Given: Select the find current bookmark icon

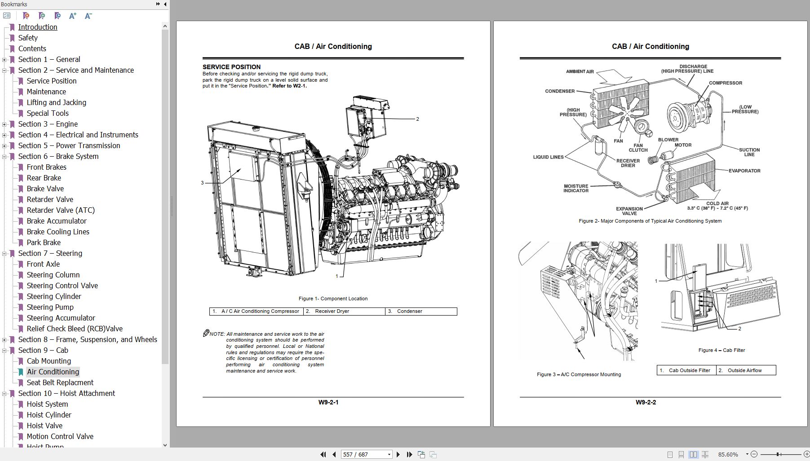Looking at the screenshot, I should point(57,16).
